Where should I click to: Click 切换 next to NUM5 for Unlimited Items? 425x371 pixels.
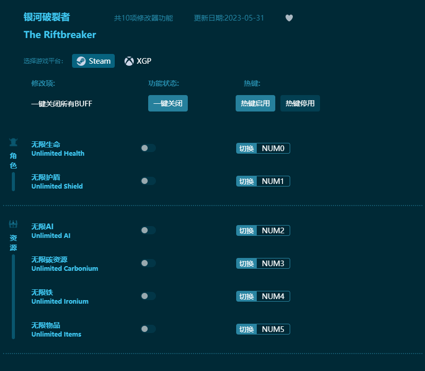point(246,329)
